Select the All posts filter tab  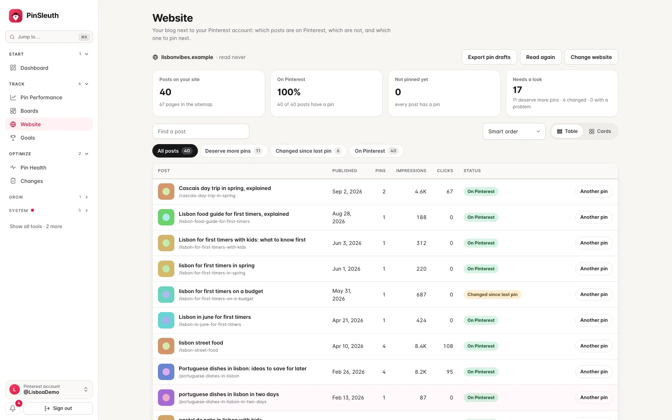[175, 151]
